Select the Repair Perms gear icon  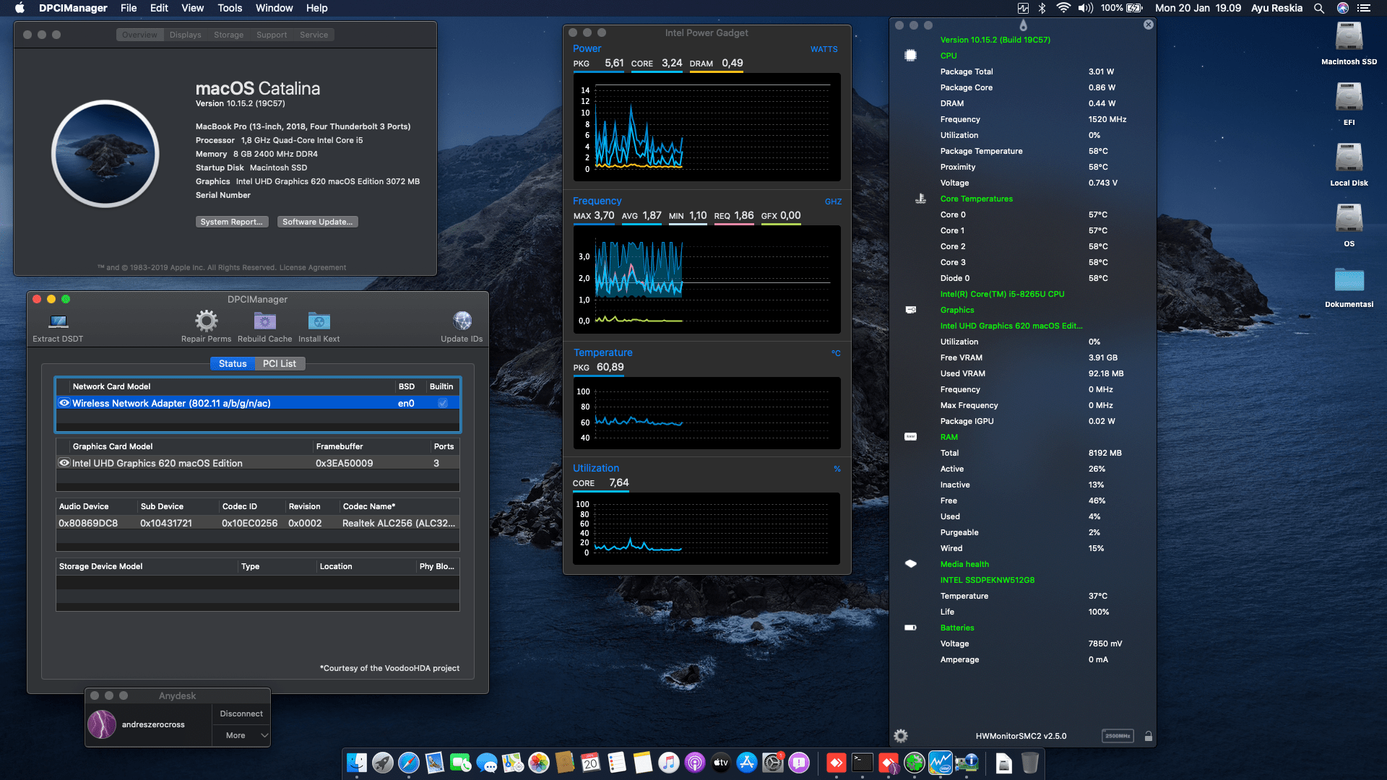coord(206,321)
